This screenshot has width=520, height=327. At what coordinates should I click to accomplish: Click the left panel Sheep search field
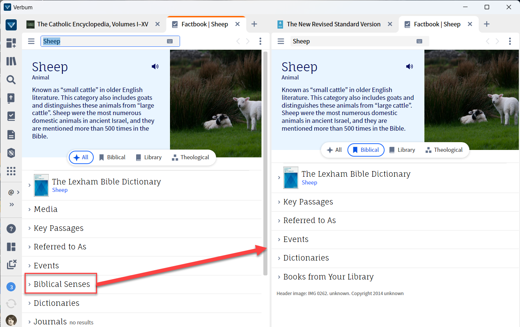110,41
